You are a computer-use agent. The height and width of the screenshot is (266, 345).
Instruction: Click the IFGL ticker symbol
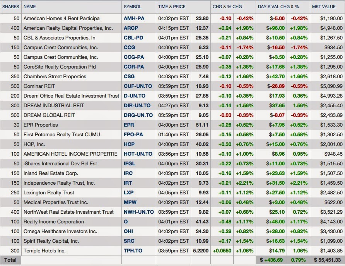click(x=129, y=164)
